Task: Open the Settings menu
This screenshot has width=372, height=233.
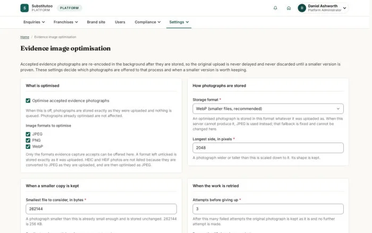Action: click(179, 22)
